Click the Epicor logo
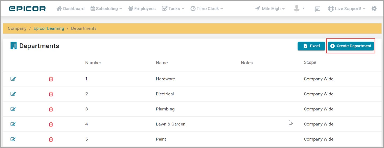Screen dimensions: 384x148 pyautogui.click(x=27, y=9)
